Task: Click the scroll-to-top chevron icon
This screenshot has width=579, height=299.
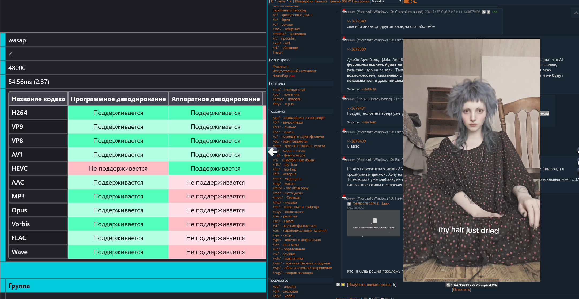Action: tap(576, 13)
